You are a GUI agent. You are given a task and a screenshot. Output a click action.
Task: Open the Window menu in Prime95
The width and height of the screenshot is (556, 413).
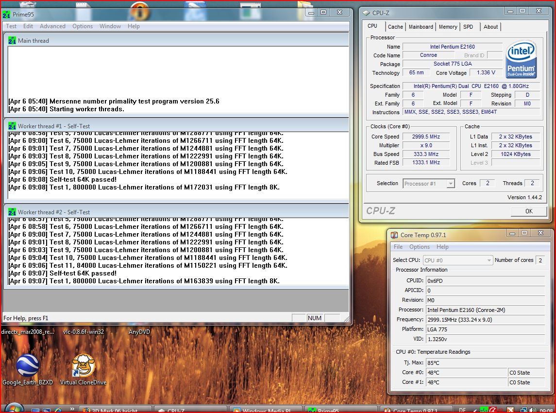click(x=110, y=26)
